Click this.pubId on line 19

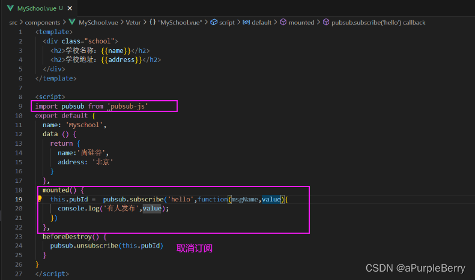click(69, 199)
